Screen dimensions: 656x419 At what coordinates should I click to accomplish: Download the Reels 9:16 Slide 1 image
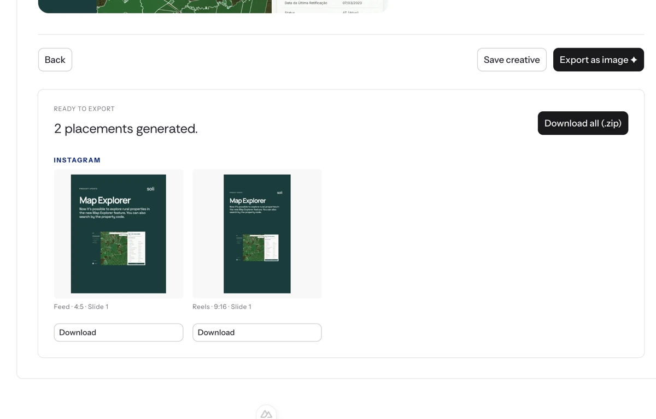(257, 332)
